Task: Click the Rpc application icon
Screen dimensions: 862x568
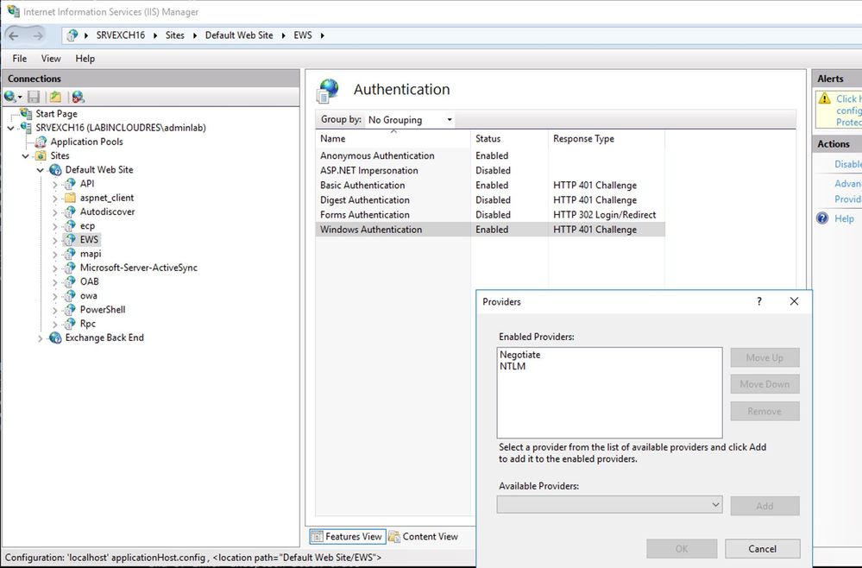Action: pyautogui.click(x=70, y=324)
